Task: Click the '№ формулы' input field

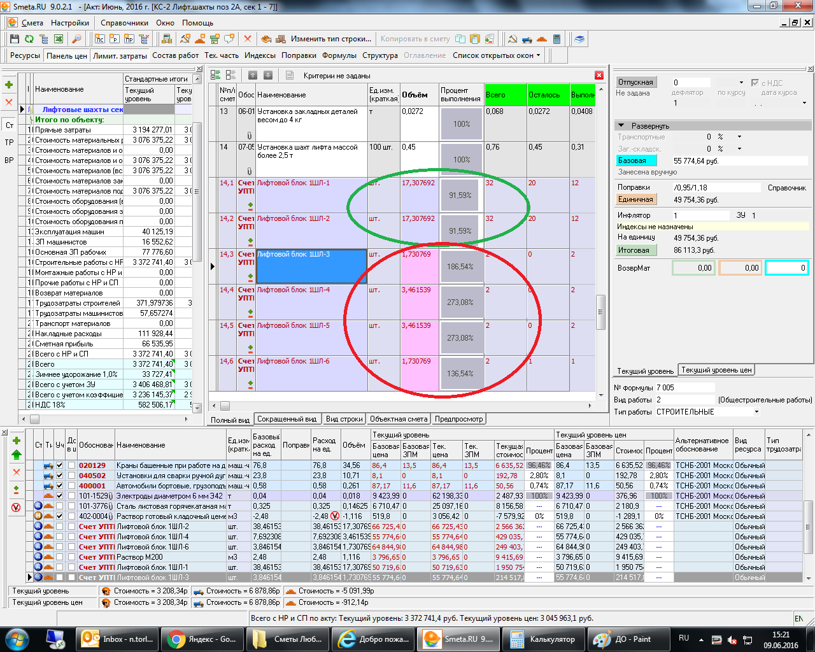Action: click(x=684, y=388)
